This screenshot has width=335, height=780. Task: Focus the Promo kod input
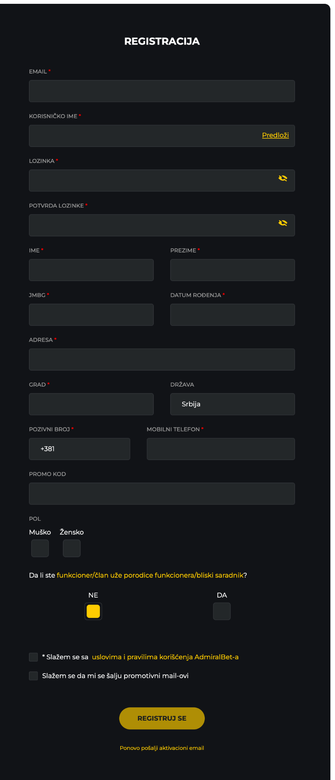[162, 494]
